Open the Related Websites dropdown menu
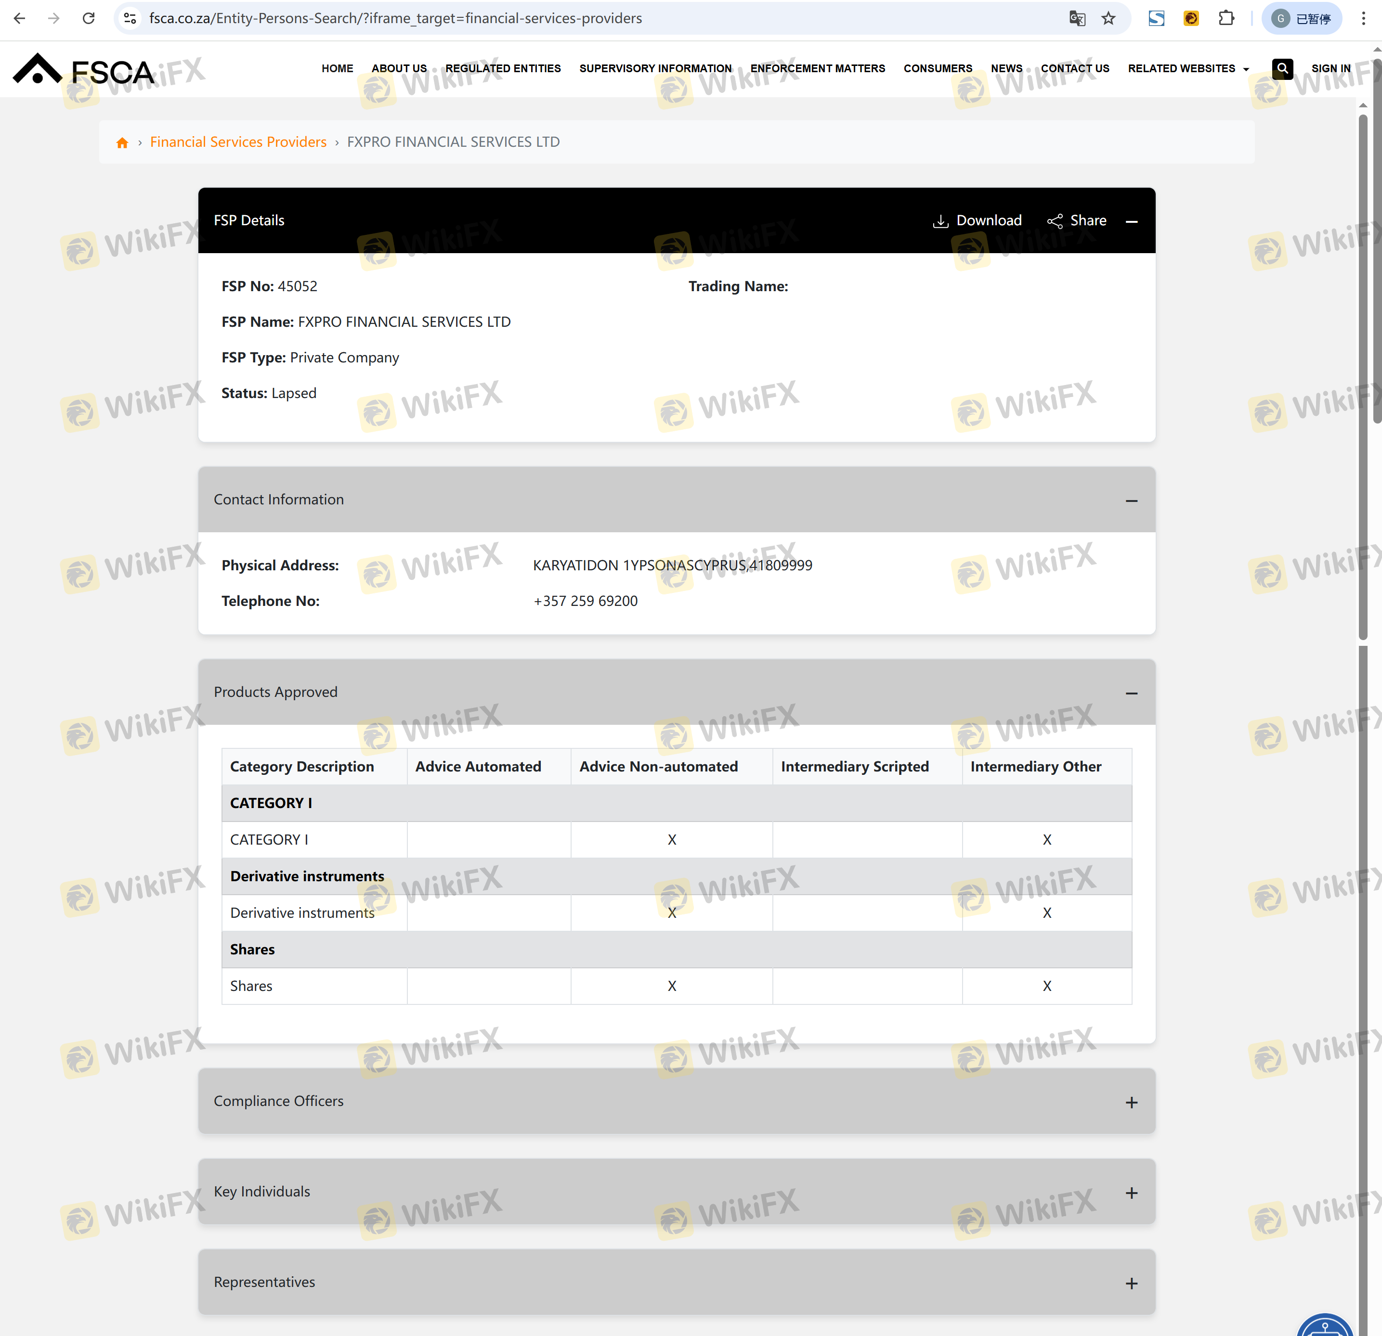Screen dimensions: 1382x1336 [1188, 68]
